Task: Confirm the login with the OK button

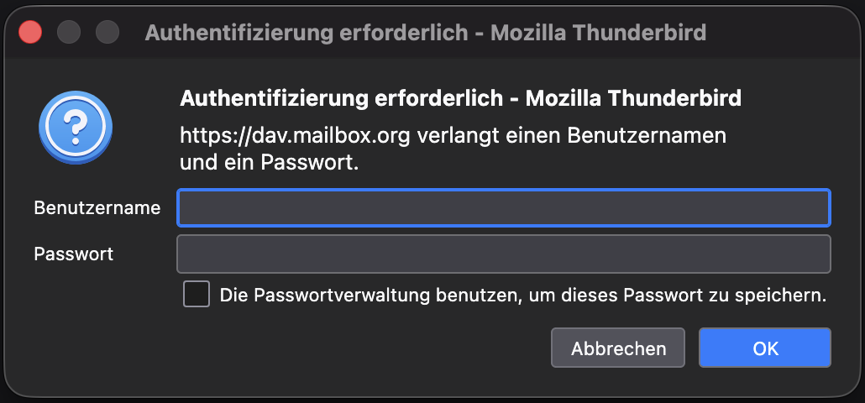Action: click(765, 348)
